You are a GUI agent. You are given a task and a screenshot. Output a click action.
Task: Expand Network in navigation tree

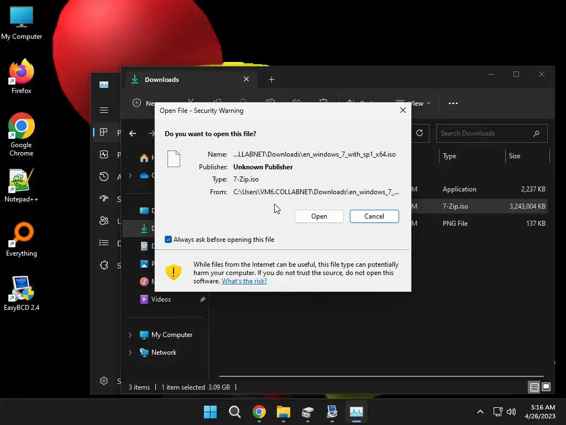tap(130, 353)
